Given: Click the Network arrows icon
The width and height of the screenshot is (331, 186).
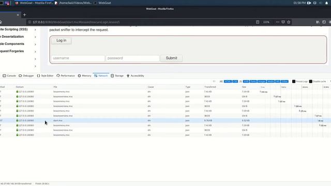Looking at the screenshot, I should click(96, 76).
